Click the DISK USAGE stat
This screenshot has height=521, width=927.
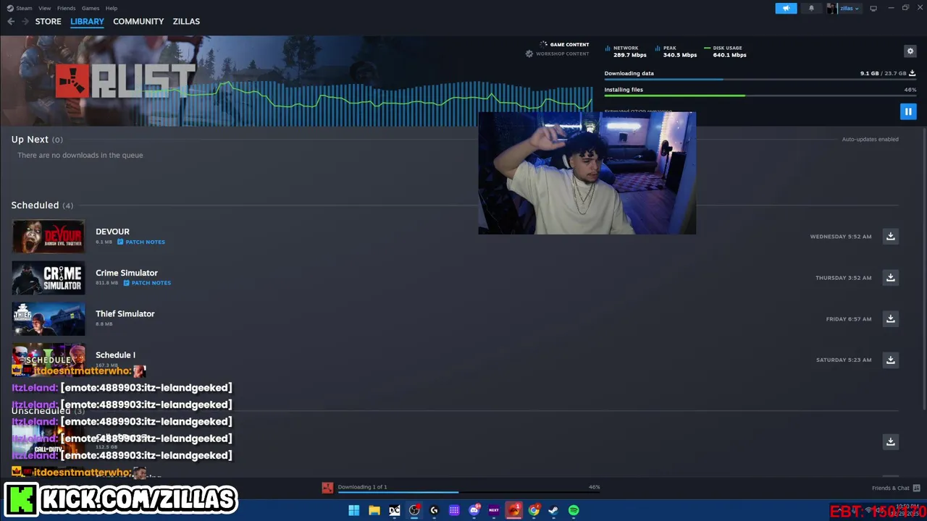[x=726, y=51]
